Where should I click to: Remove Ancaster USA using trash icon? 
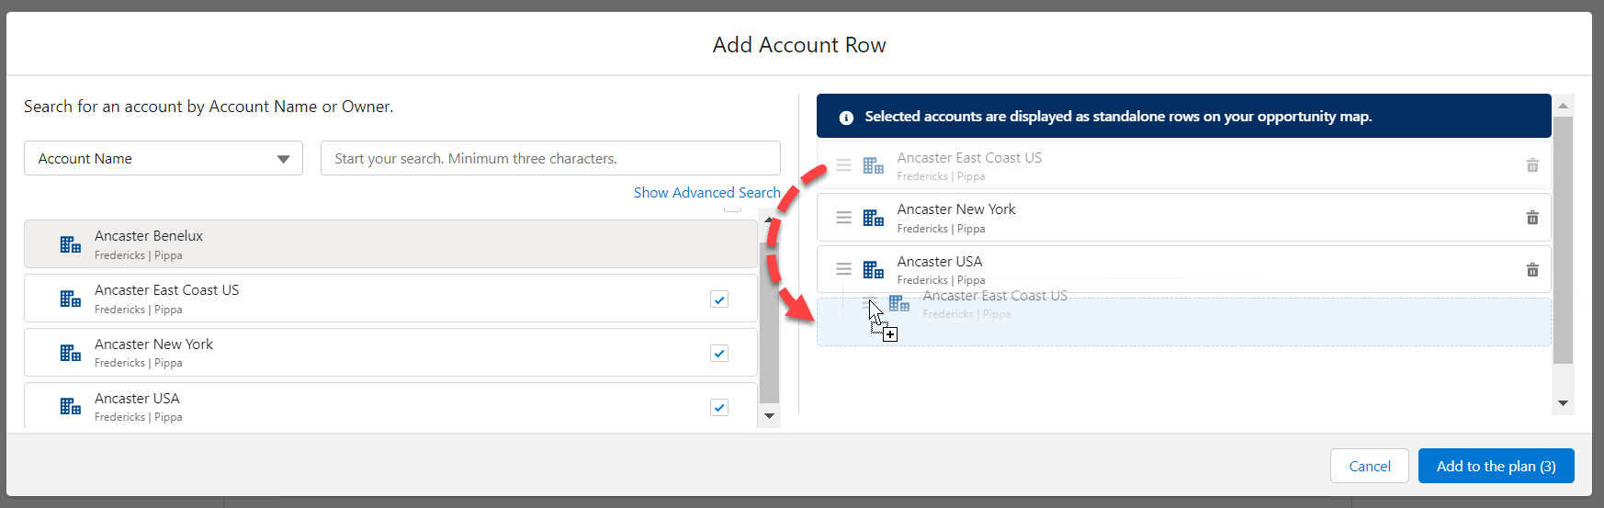(x=1531, y=270)
